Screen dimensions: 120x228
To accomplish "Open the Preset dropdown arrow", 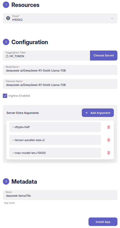I will [112, 18].
